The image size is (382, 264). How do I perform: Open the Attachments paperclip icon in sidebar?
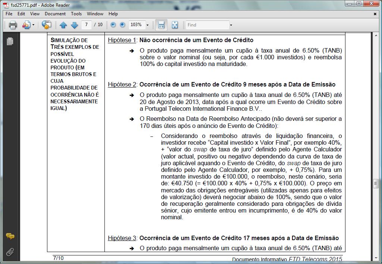10,252
